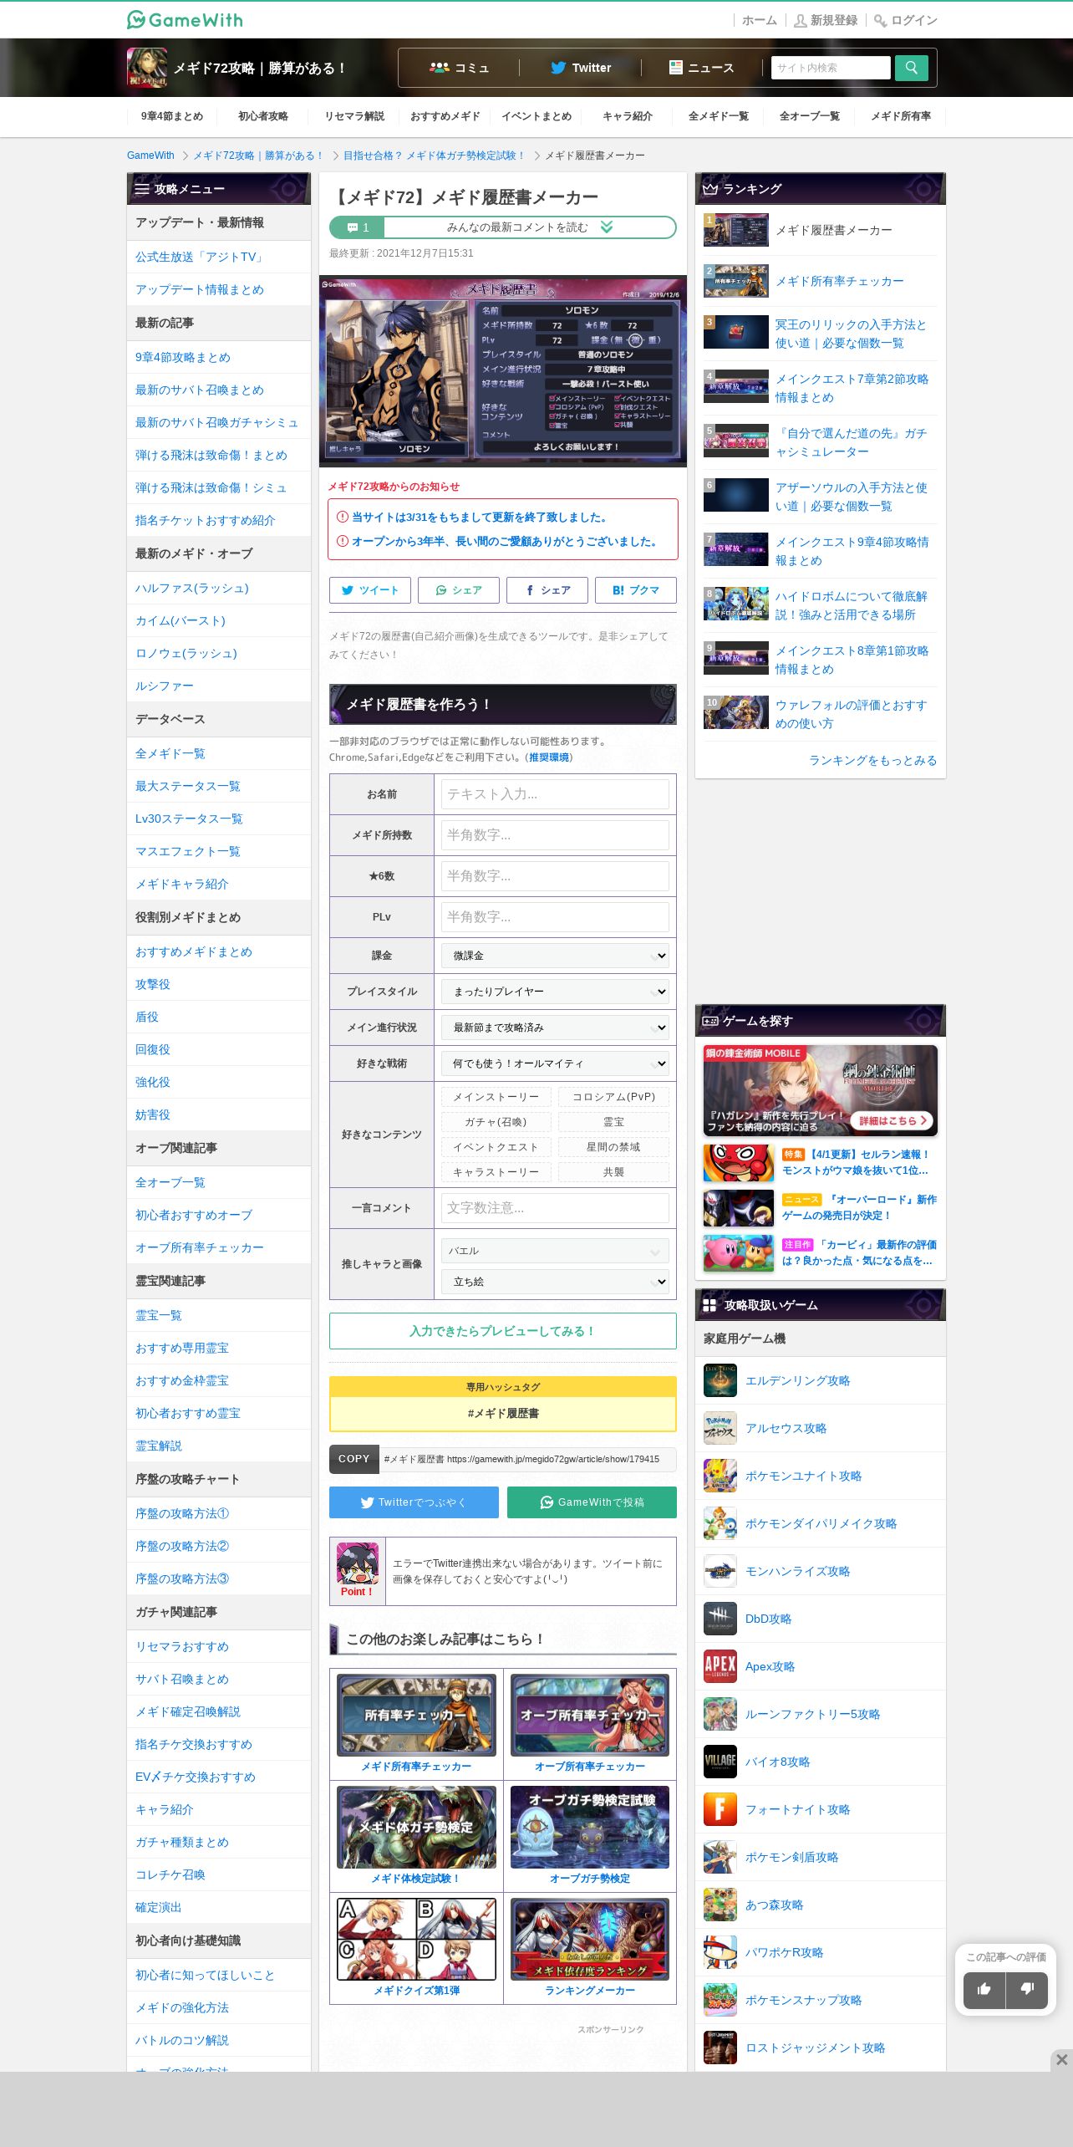This screenshot has height=2147, width=1073.
Task: Open ranking 1 メギド履歴書メーカー thumbnail
Action: pyautogui.click(x=736, y=230)
